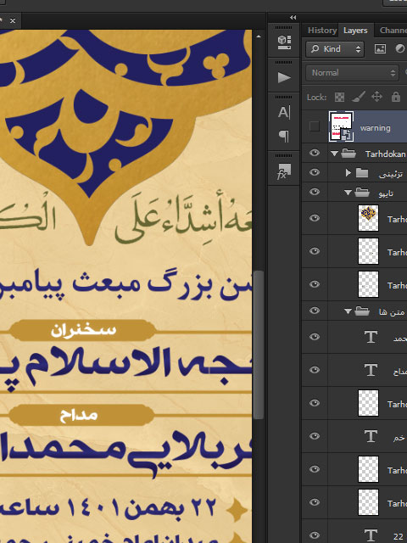Image resolution: width=407 pixels, height=543 pixels.
Task: Open the Paragraph panel icon
Action: coord(284,136)
